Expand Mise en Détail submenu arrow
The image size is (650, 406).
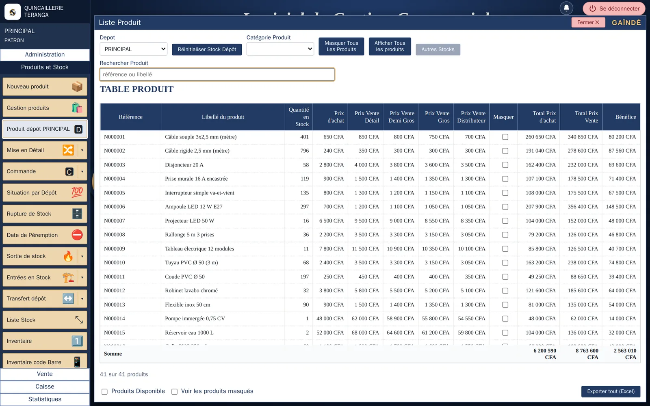82,150
